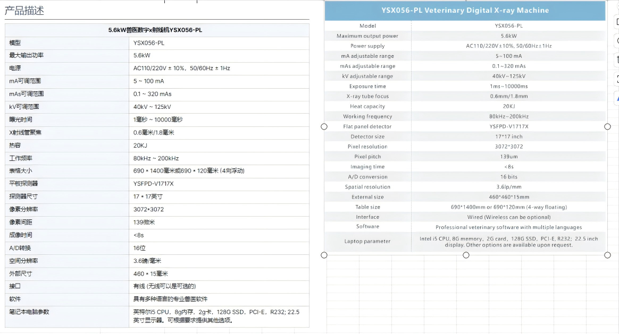This screenshot has height=334, width=619.
Task: Click the X-ray tube focus label
Action: click(367, 96)
